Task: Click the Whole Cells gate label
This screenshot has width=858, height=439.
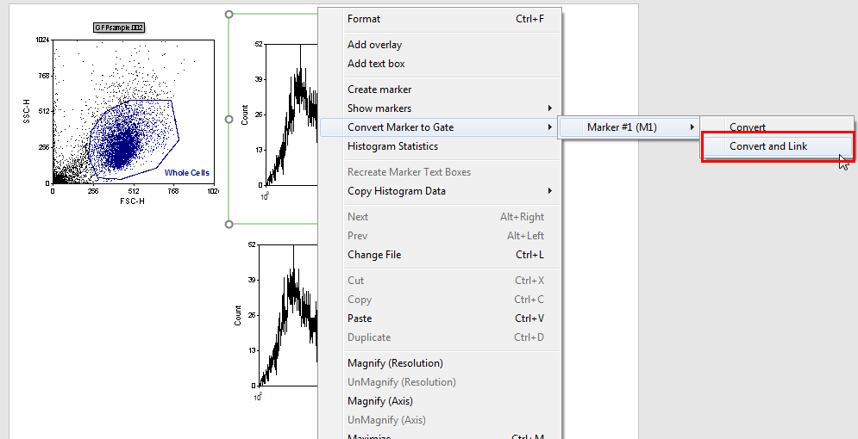Action: [x=187, y=173]
